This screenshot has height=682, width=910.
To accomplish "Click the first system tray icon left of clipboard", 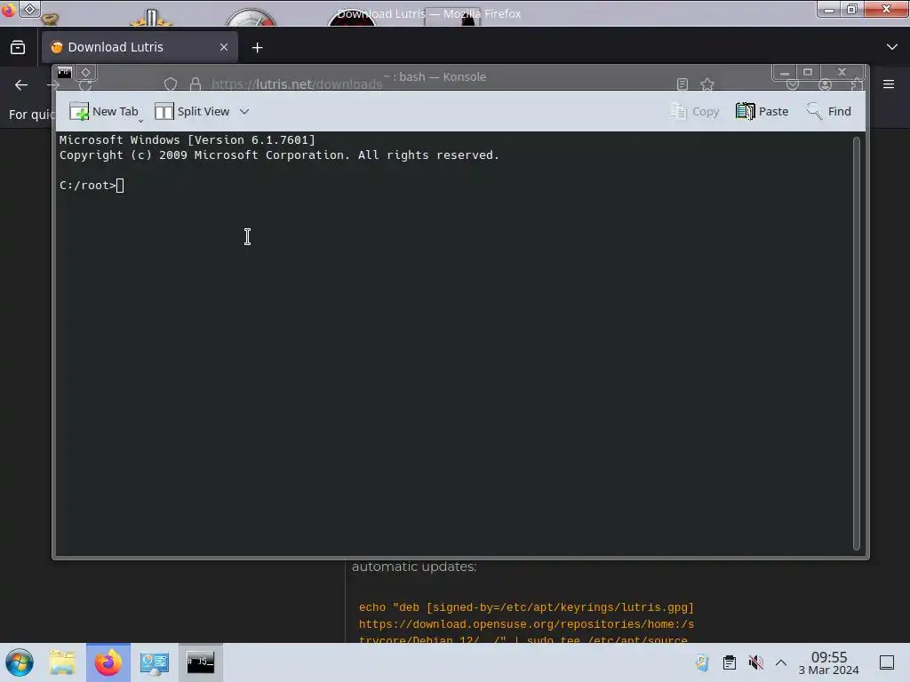I will [703, 662].
